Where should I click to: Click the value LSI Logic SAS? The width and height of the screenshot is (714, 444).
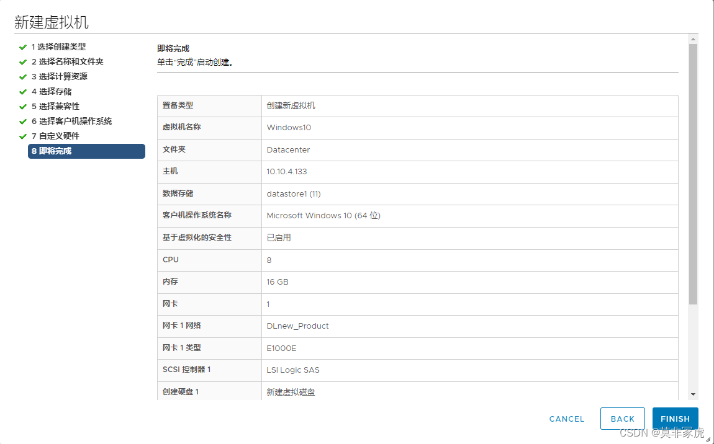coord(293,370)
